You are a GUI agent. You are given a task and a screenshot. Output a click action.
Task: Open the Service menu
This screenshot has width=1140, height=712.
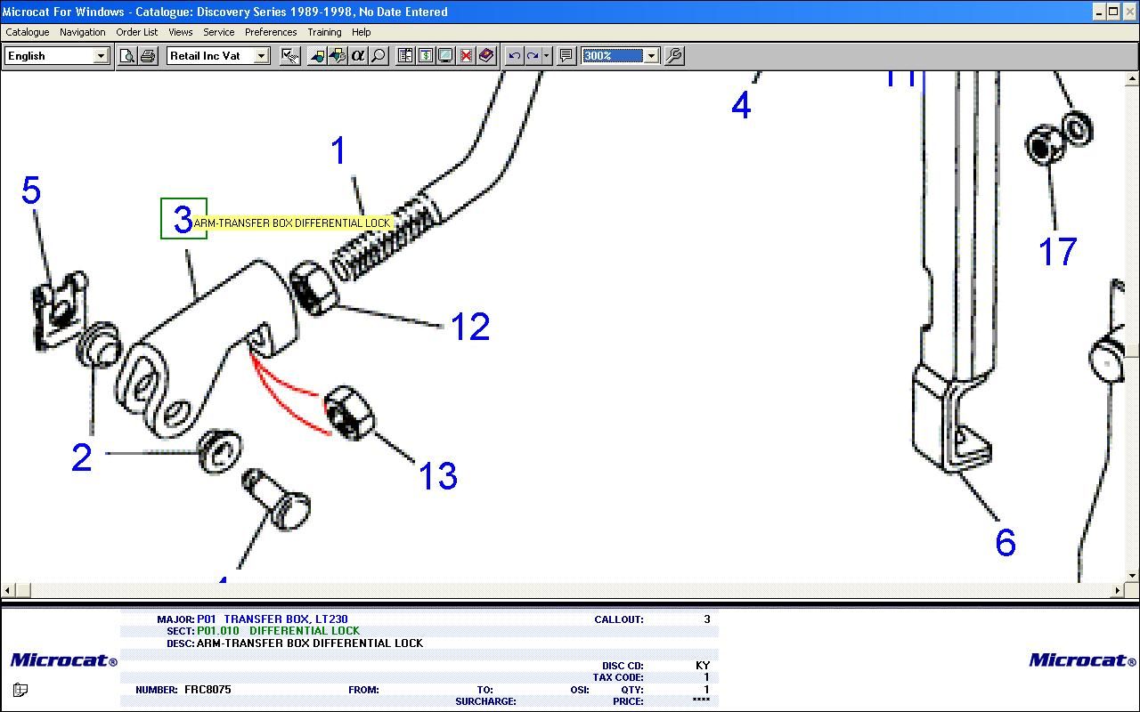pyautogui.click(x=218, y=32)
